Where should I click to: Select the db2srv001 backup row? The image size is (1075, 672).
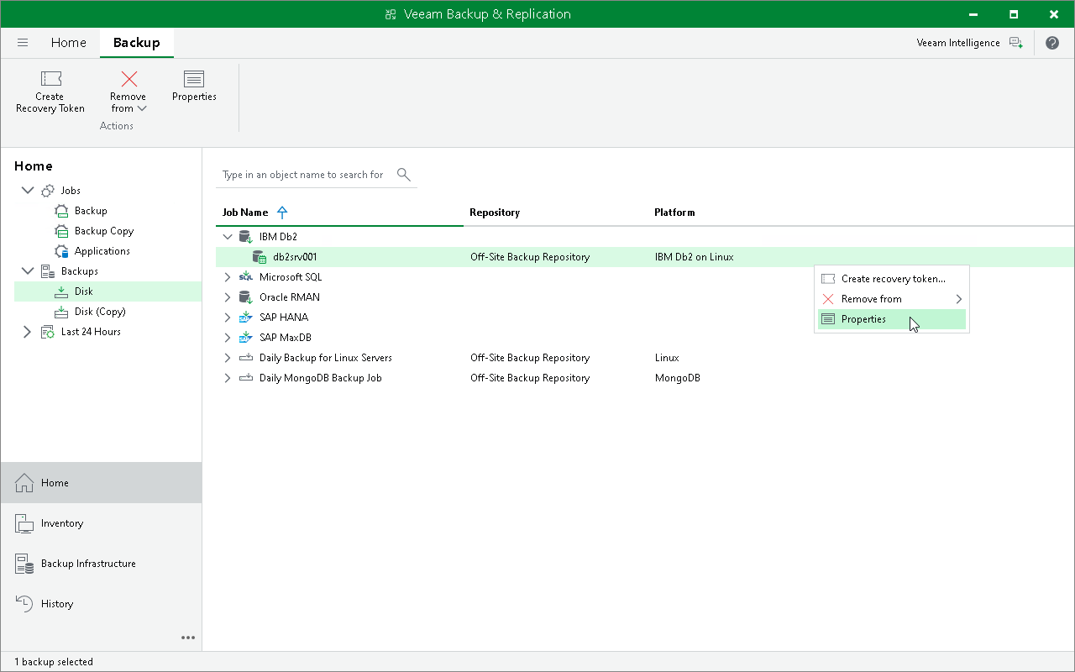(x=644, y=257)
